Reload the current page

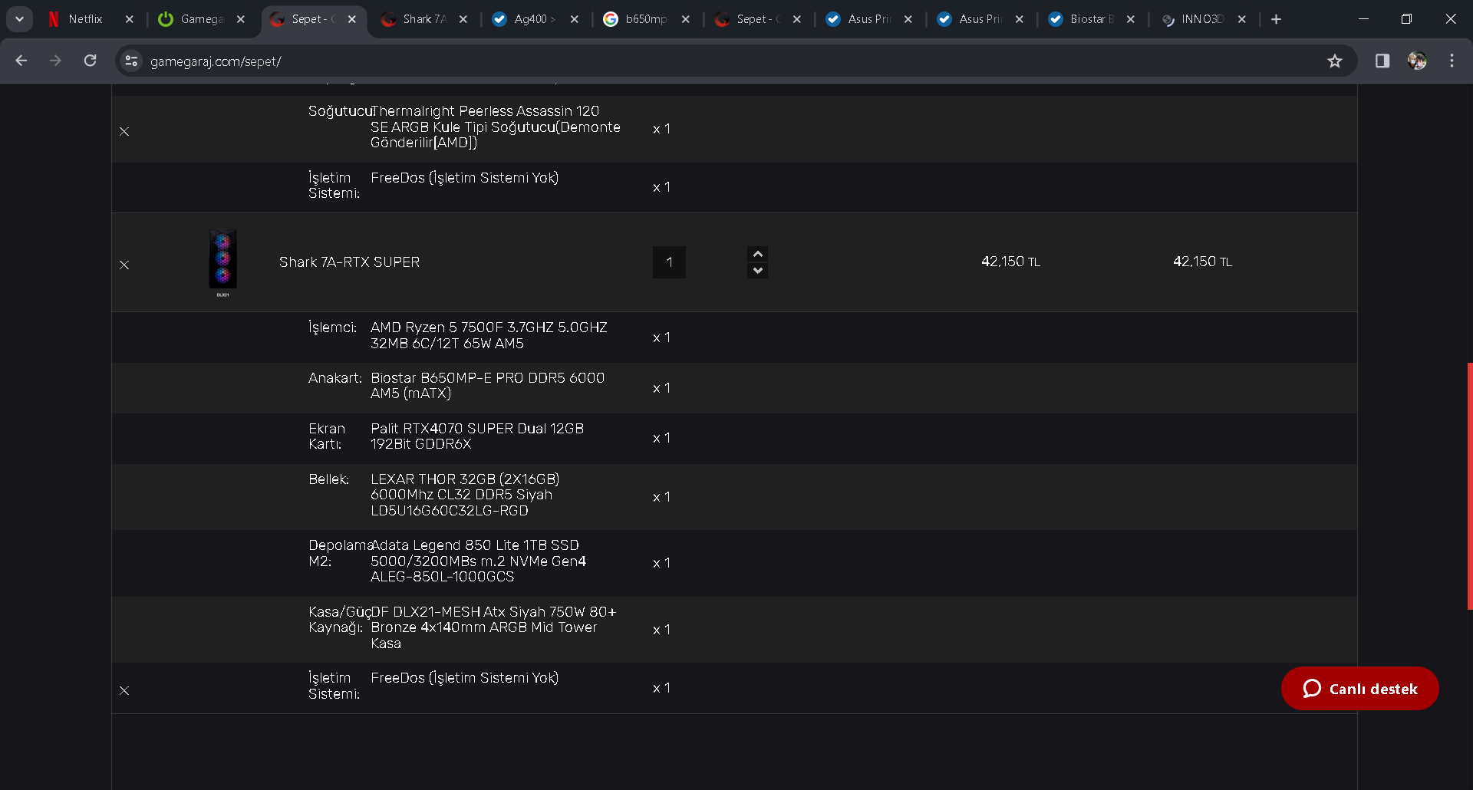click(90, 61)
